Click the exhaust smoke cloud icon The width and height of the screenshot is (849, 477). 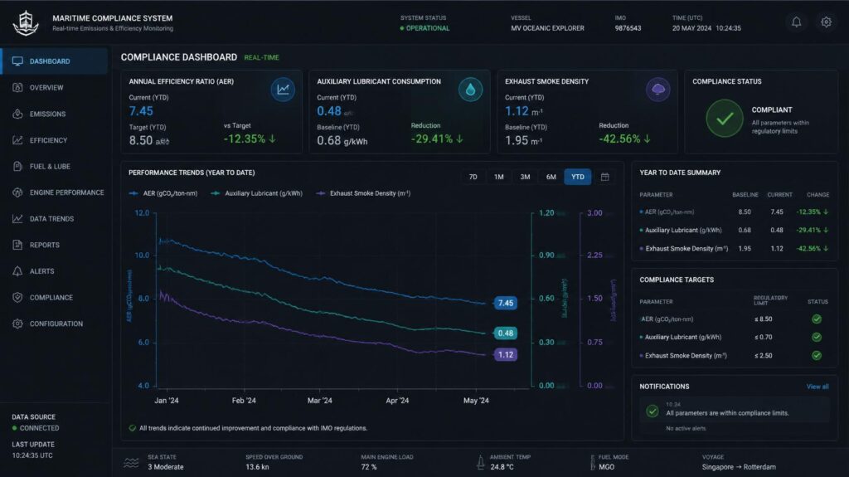point(657,90)
